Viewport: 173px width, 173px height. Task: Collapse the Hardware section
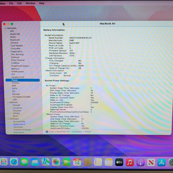pos(5,28)
